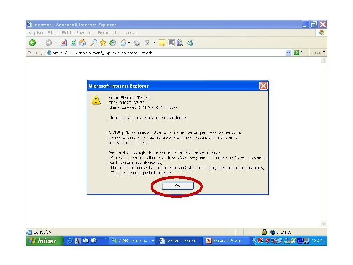Viewport: 353px width, 265px height.
Task: Stop page loading with the Stop icon
Action: [x=64, y=43]
